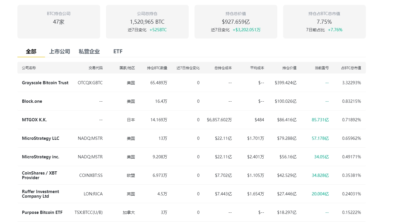The image size is (394, 222).
Task: Click the 公司名称 column header
Action: 29,68
